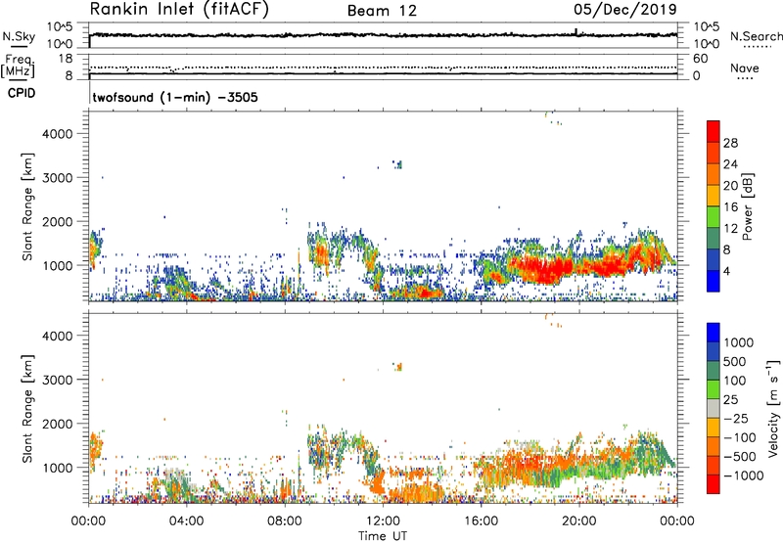This screenshot has height=542, width=783.
Task: Click the twofsound (1-min) -3505 text
Action: point(175,97)
